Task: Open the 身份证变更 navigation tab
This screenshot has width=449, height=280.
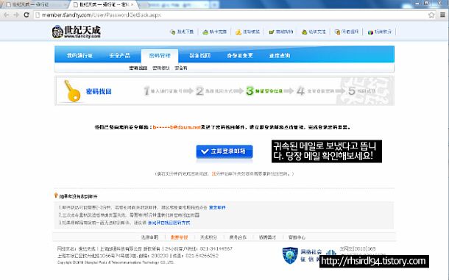Action: coord(240,55)
